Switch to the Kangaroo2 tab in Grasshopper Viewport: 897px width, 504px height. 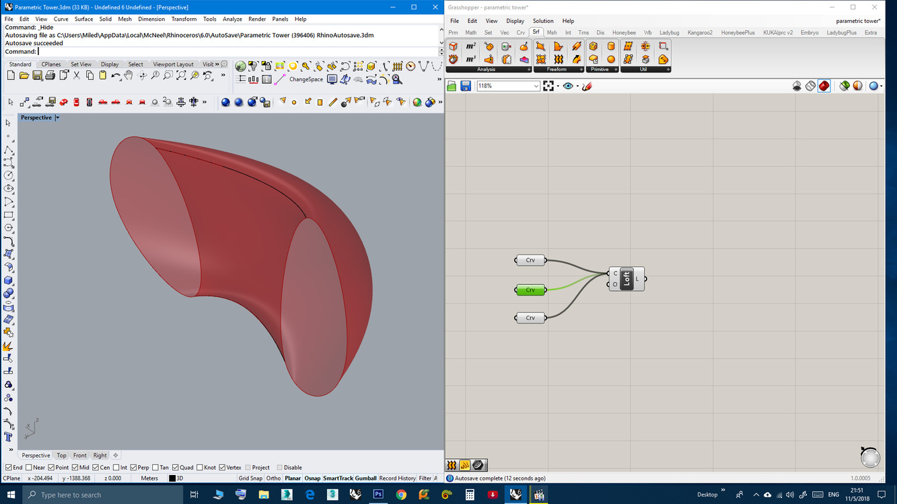coord(699,32)
